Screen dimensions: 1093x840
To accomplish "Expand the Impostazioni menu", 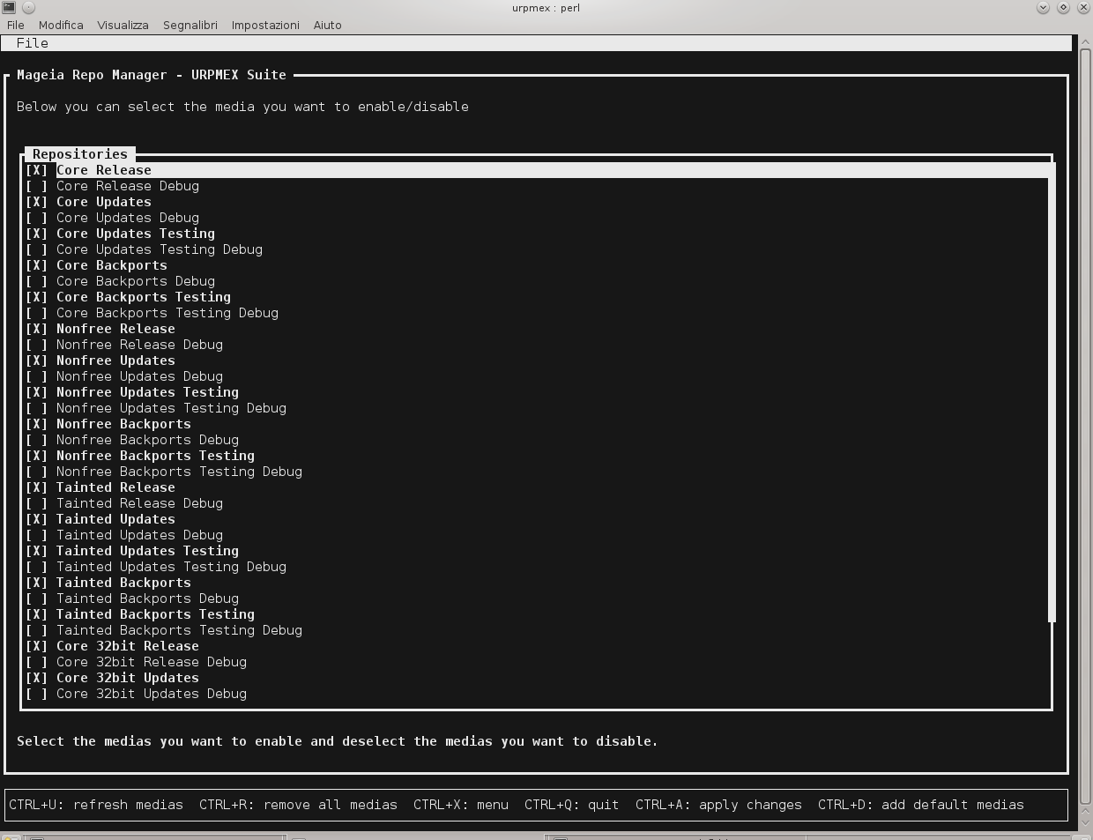I will pyautogui.click(x=265, y=25).
